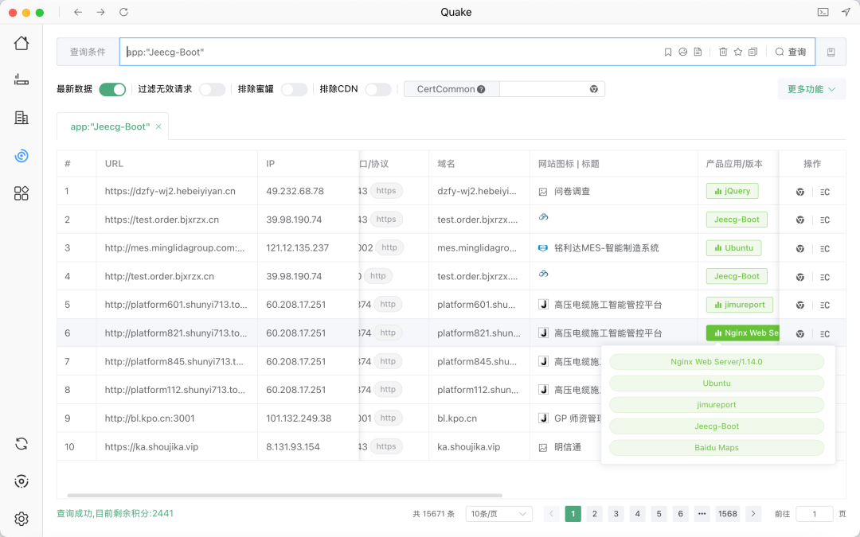
Task: Click the terminal icon in title bar
Action: 823,12
